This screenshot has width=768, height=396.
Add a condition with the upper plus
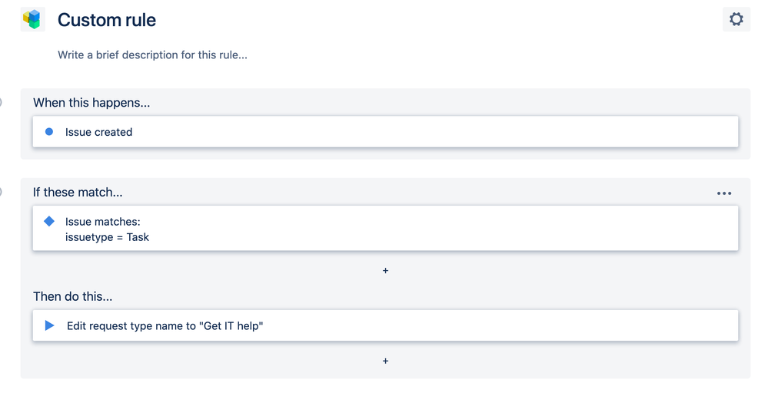click(385, 271)
